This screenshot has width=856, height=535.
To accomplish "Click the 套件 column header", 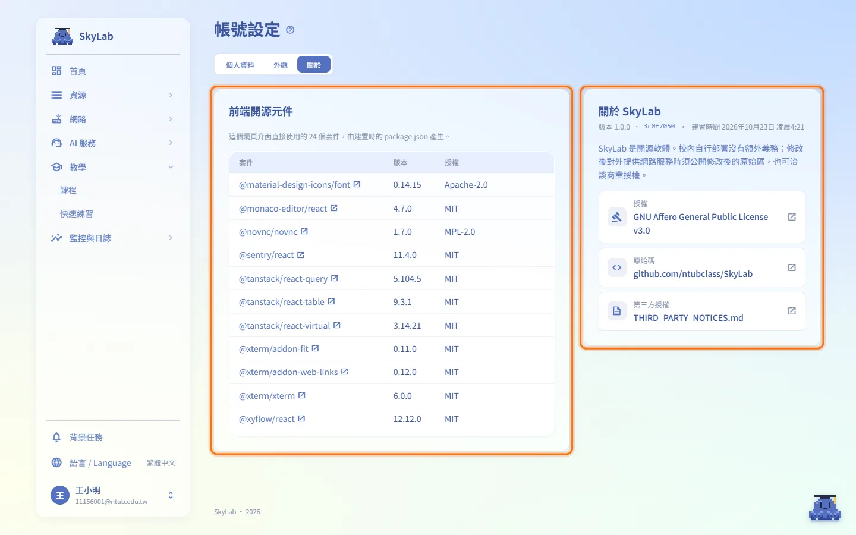I will coord(246,162).
